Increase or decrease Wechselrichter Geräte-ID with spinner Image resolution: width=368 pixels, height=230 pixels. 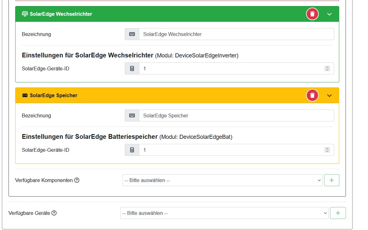pyautogui.click(x=327, y=68)
